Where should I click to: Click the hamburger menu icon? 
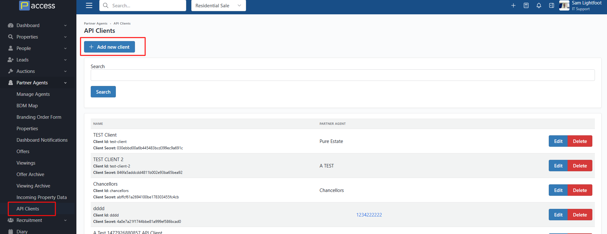click(x=89, y=5)
